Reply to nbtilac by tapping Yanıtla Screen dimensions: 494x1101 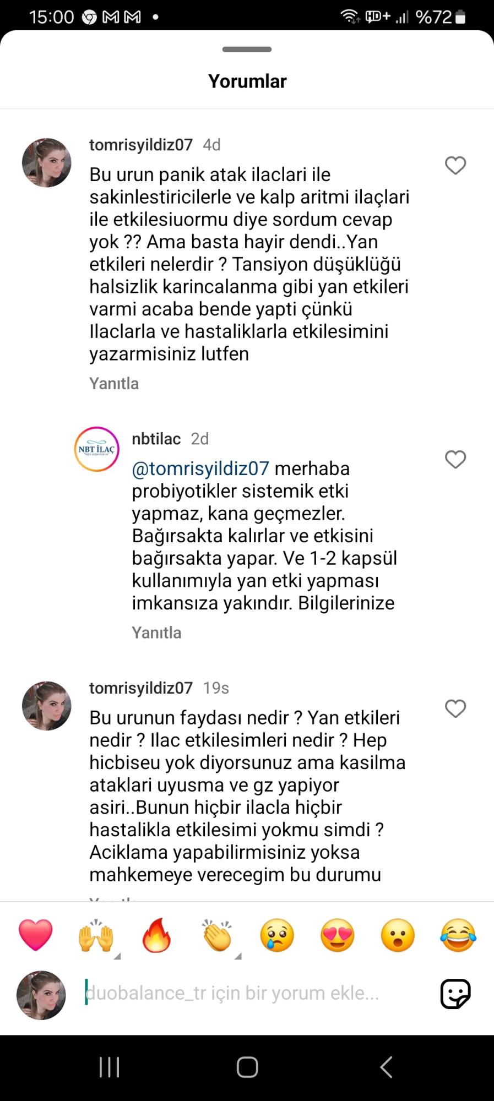pyautogui.click(x=156, y=633)
